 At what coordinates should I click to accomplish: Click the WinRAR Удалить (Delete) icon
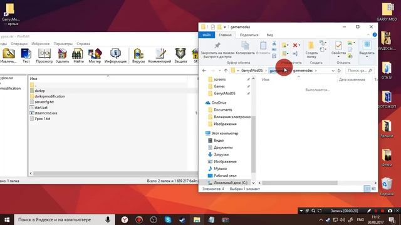tap(63, 56)
